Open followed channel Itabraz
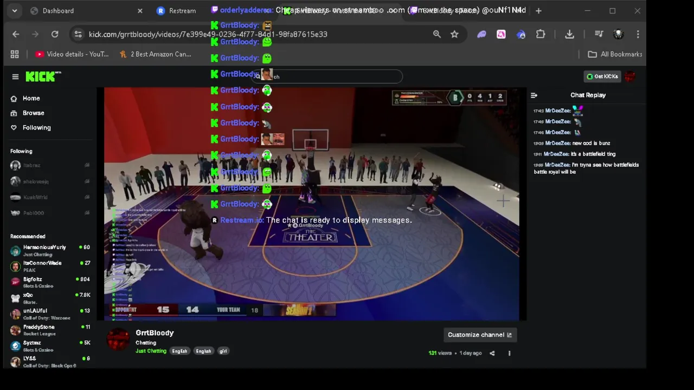This screenshot has width=694, height=390. coord(49,165)
